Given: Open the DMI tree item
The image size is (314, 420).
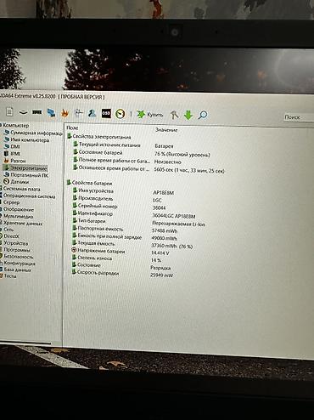Looking at the screenshot, I should tap(12, 146).
